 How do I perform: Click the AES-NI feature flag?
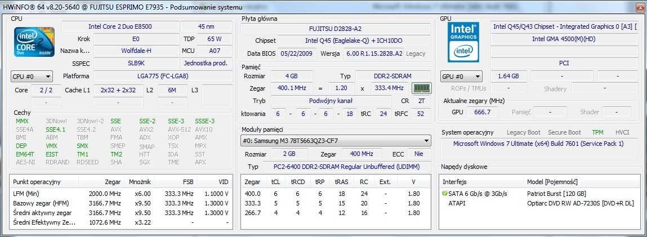25,162
